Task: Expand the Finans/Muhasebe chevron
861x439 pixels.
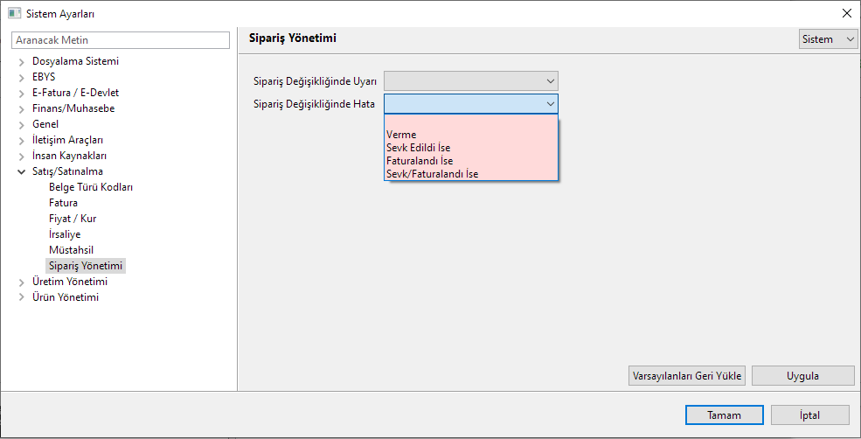Action: tap(21, 109)
